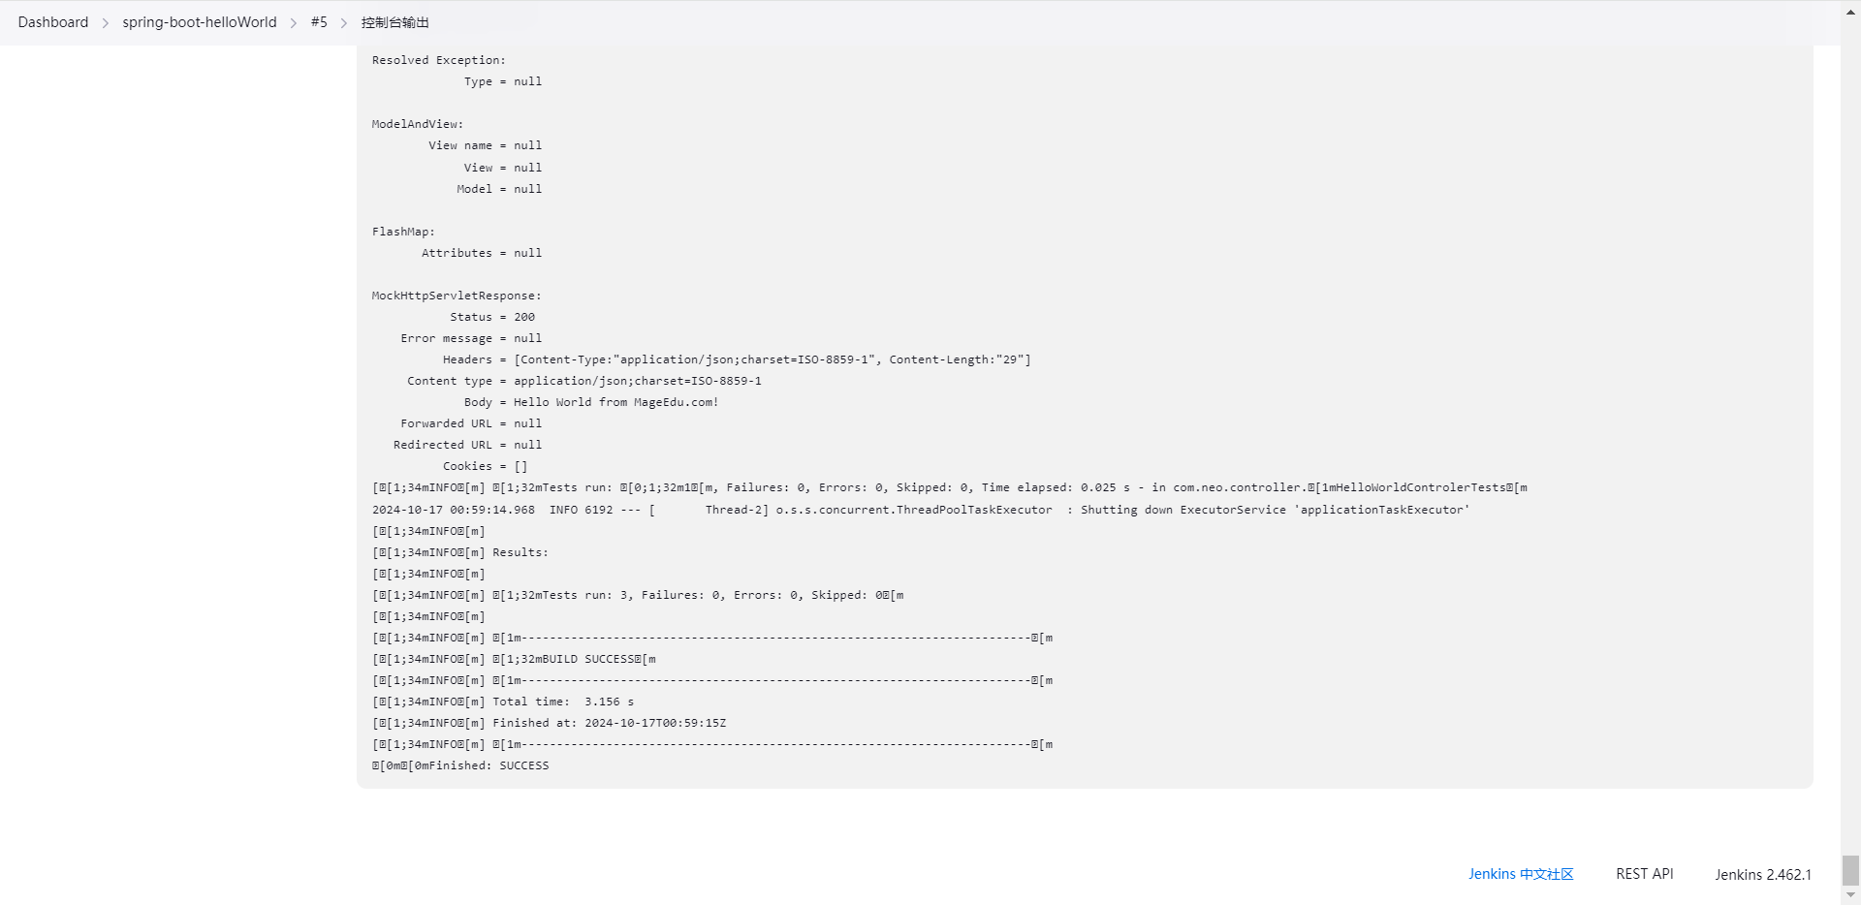The image size is (1861, 905).
Task: Click the vertical scrollbar thumb
Action: tap(1850, 869)
